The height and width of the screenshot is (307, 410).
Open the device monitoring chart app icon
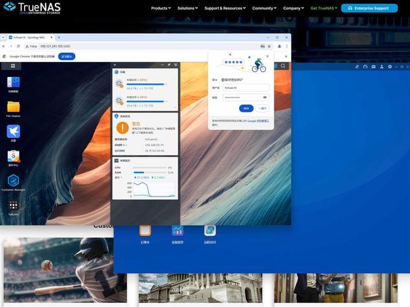pyautogui.click(x=177, y=231)
